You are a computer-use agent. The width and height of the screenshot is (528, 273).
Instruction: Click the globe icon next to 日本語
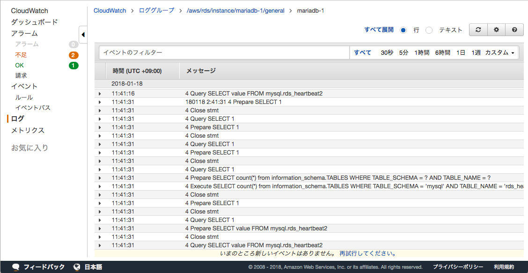pyautogui.click(x=77, y=267)
